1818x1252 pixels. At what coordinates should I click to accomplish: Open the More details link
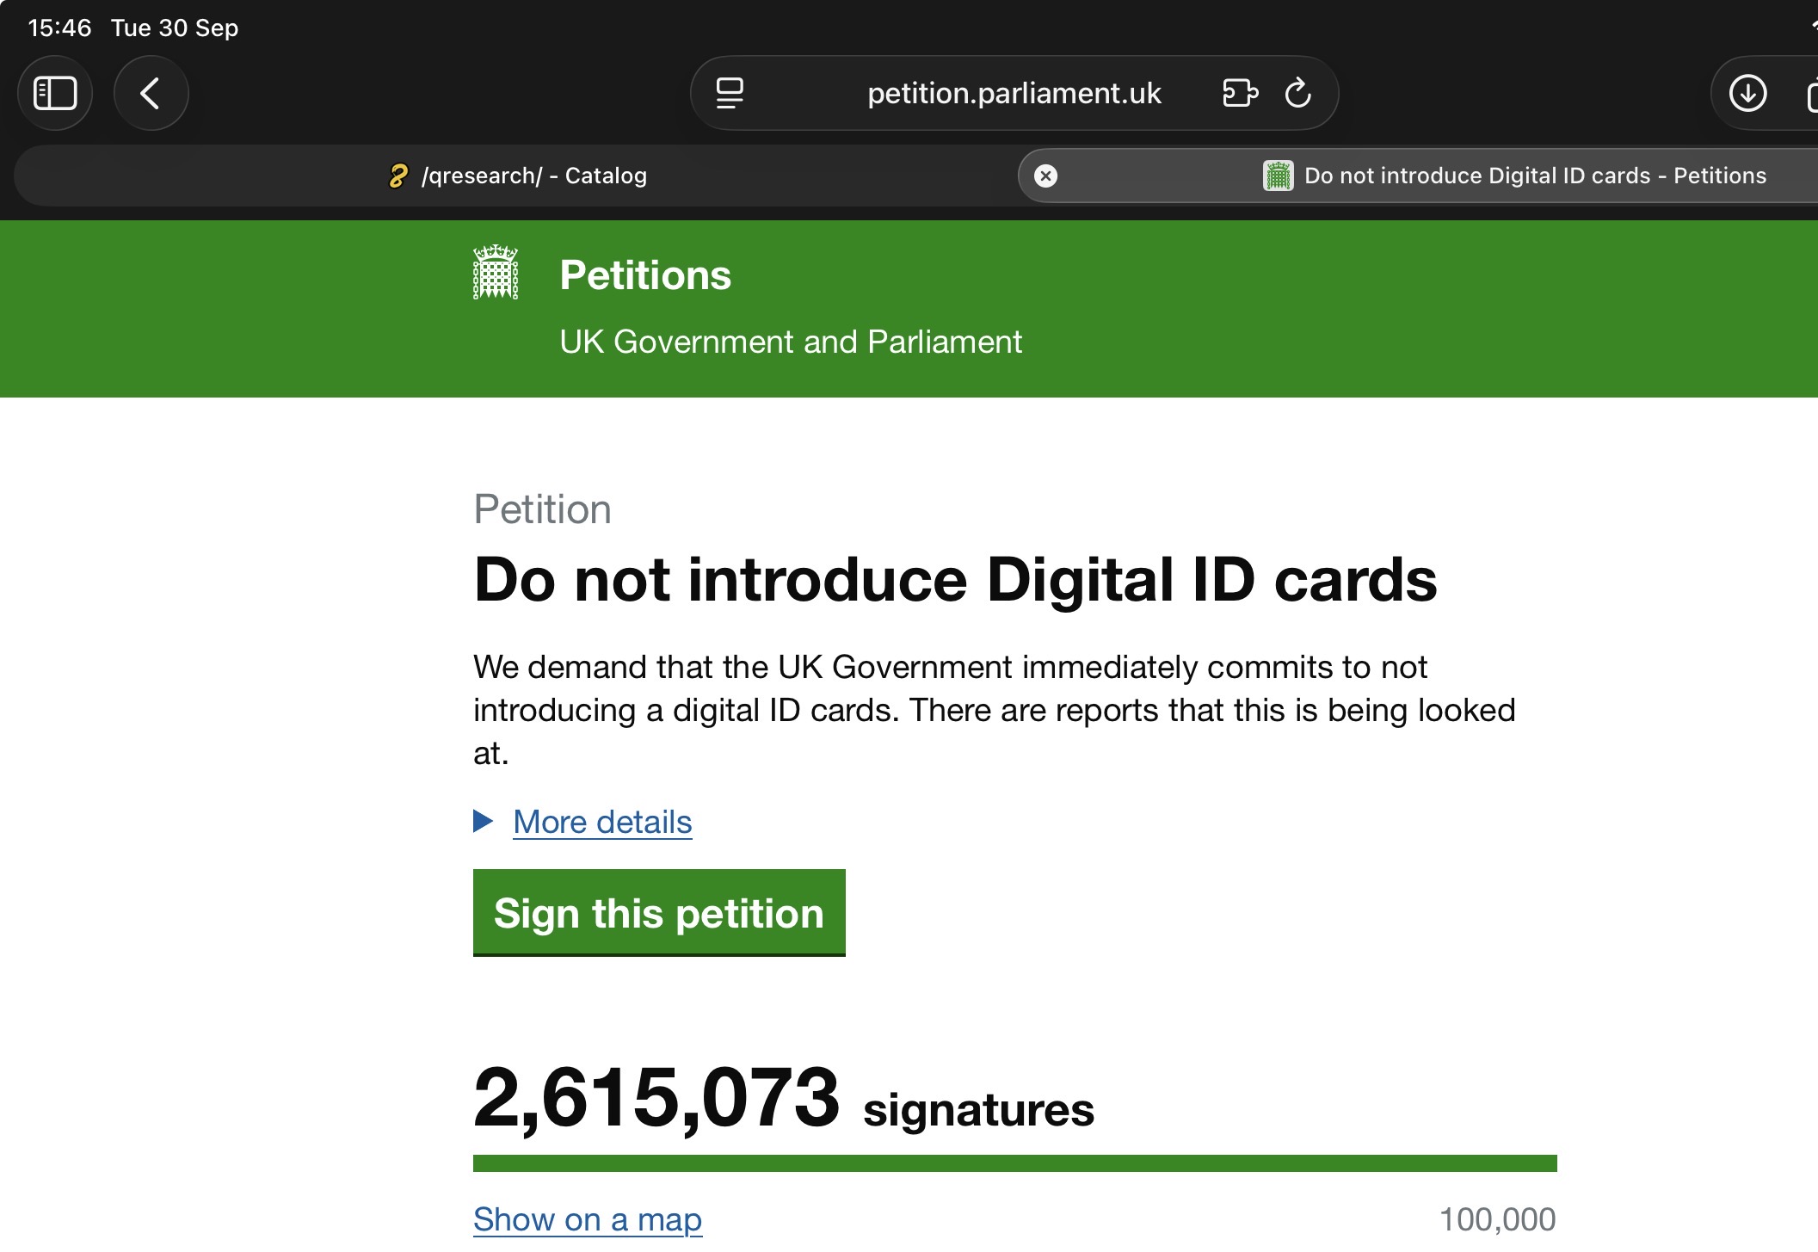pyautogui.click(x=602, y=822)
